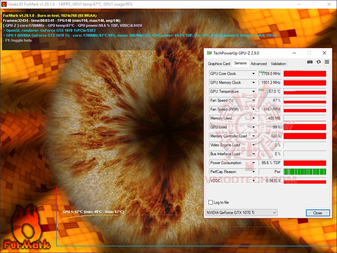The image size is (337, 253).
Task: Click the GPU Memory Clock graph bar
Action: (305, 83)
